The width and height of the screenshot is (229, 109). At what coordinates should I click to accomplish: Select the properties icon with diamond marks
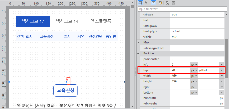(x=167, y=2)
